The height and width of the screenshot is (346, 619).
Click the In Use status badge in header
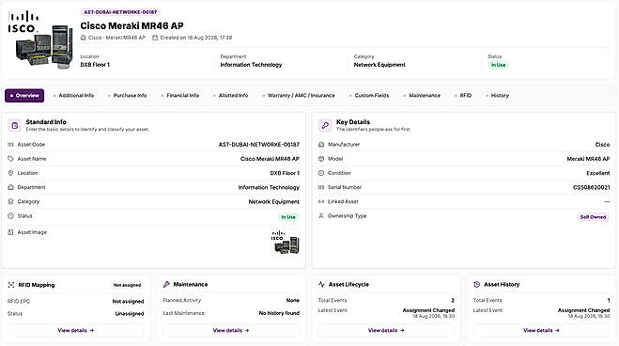coord(498,65)
